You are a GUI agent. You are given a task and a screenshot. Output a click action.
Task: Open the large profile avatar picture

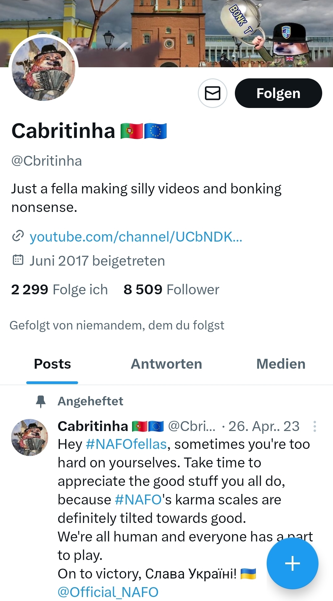point(44,69)
